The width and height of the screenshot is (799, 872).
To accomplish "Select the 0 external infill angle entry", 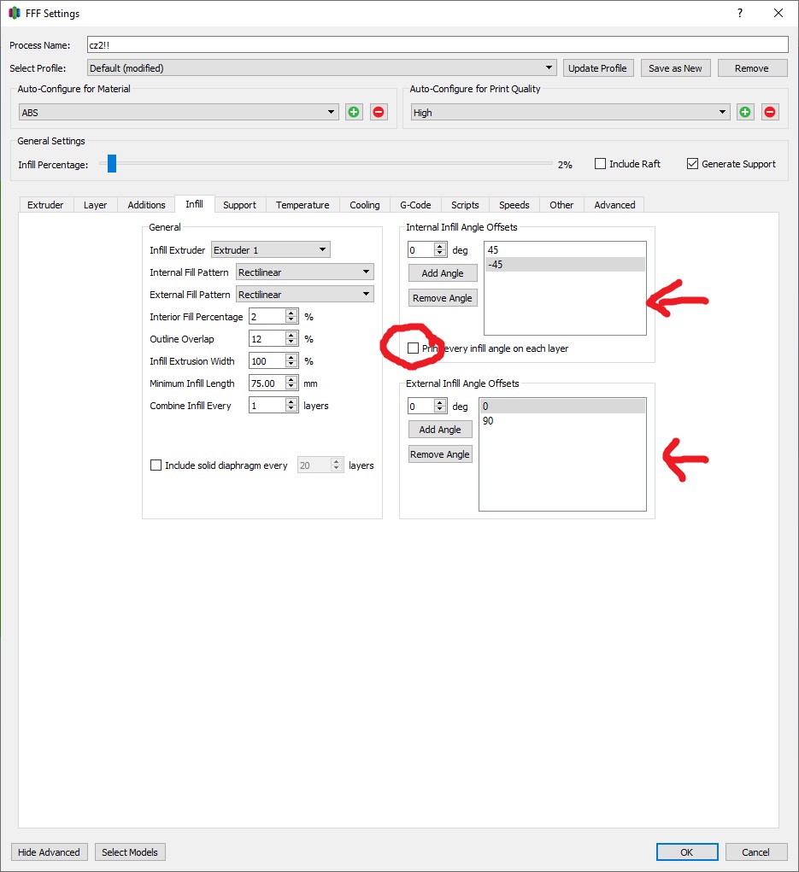I will click(562, 406).
